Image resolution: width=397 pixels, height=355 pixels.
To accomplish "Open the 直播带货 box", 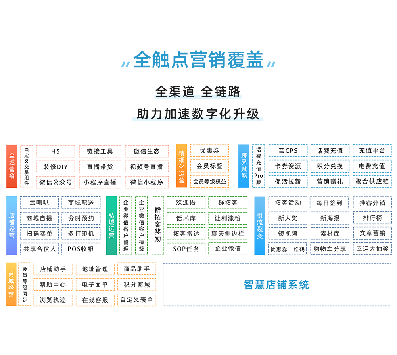I will pyautogui.click(x=100, y=167).
